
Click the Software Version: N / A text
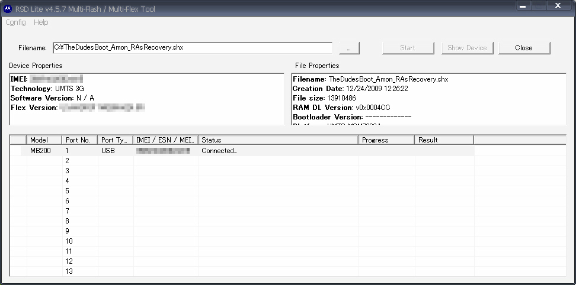(x=52, y=98)
